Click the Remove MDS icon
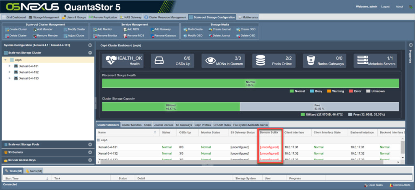Viewport: 415px width, 190px height. click(x=125, y=36)
